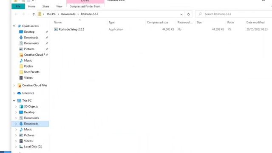This screenshot has height=153, width=272.
Task: Open Music under Quick access
Action: [28, 60]
